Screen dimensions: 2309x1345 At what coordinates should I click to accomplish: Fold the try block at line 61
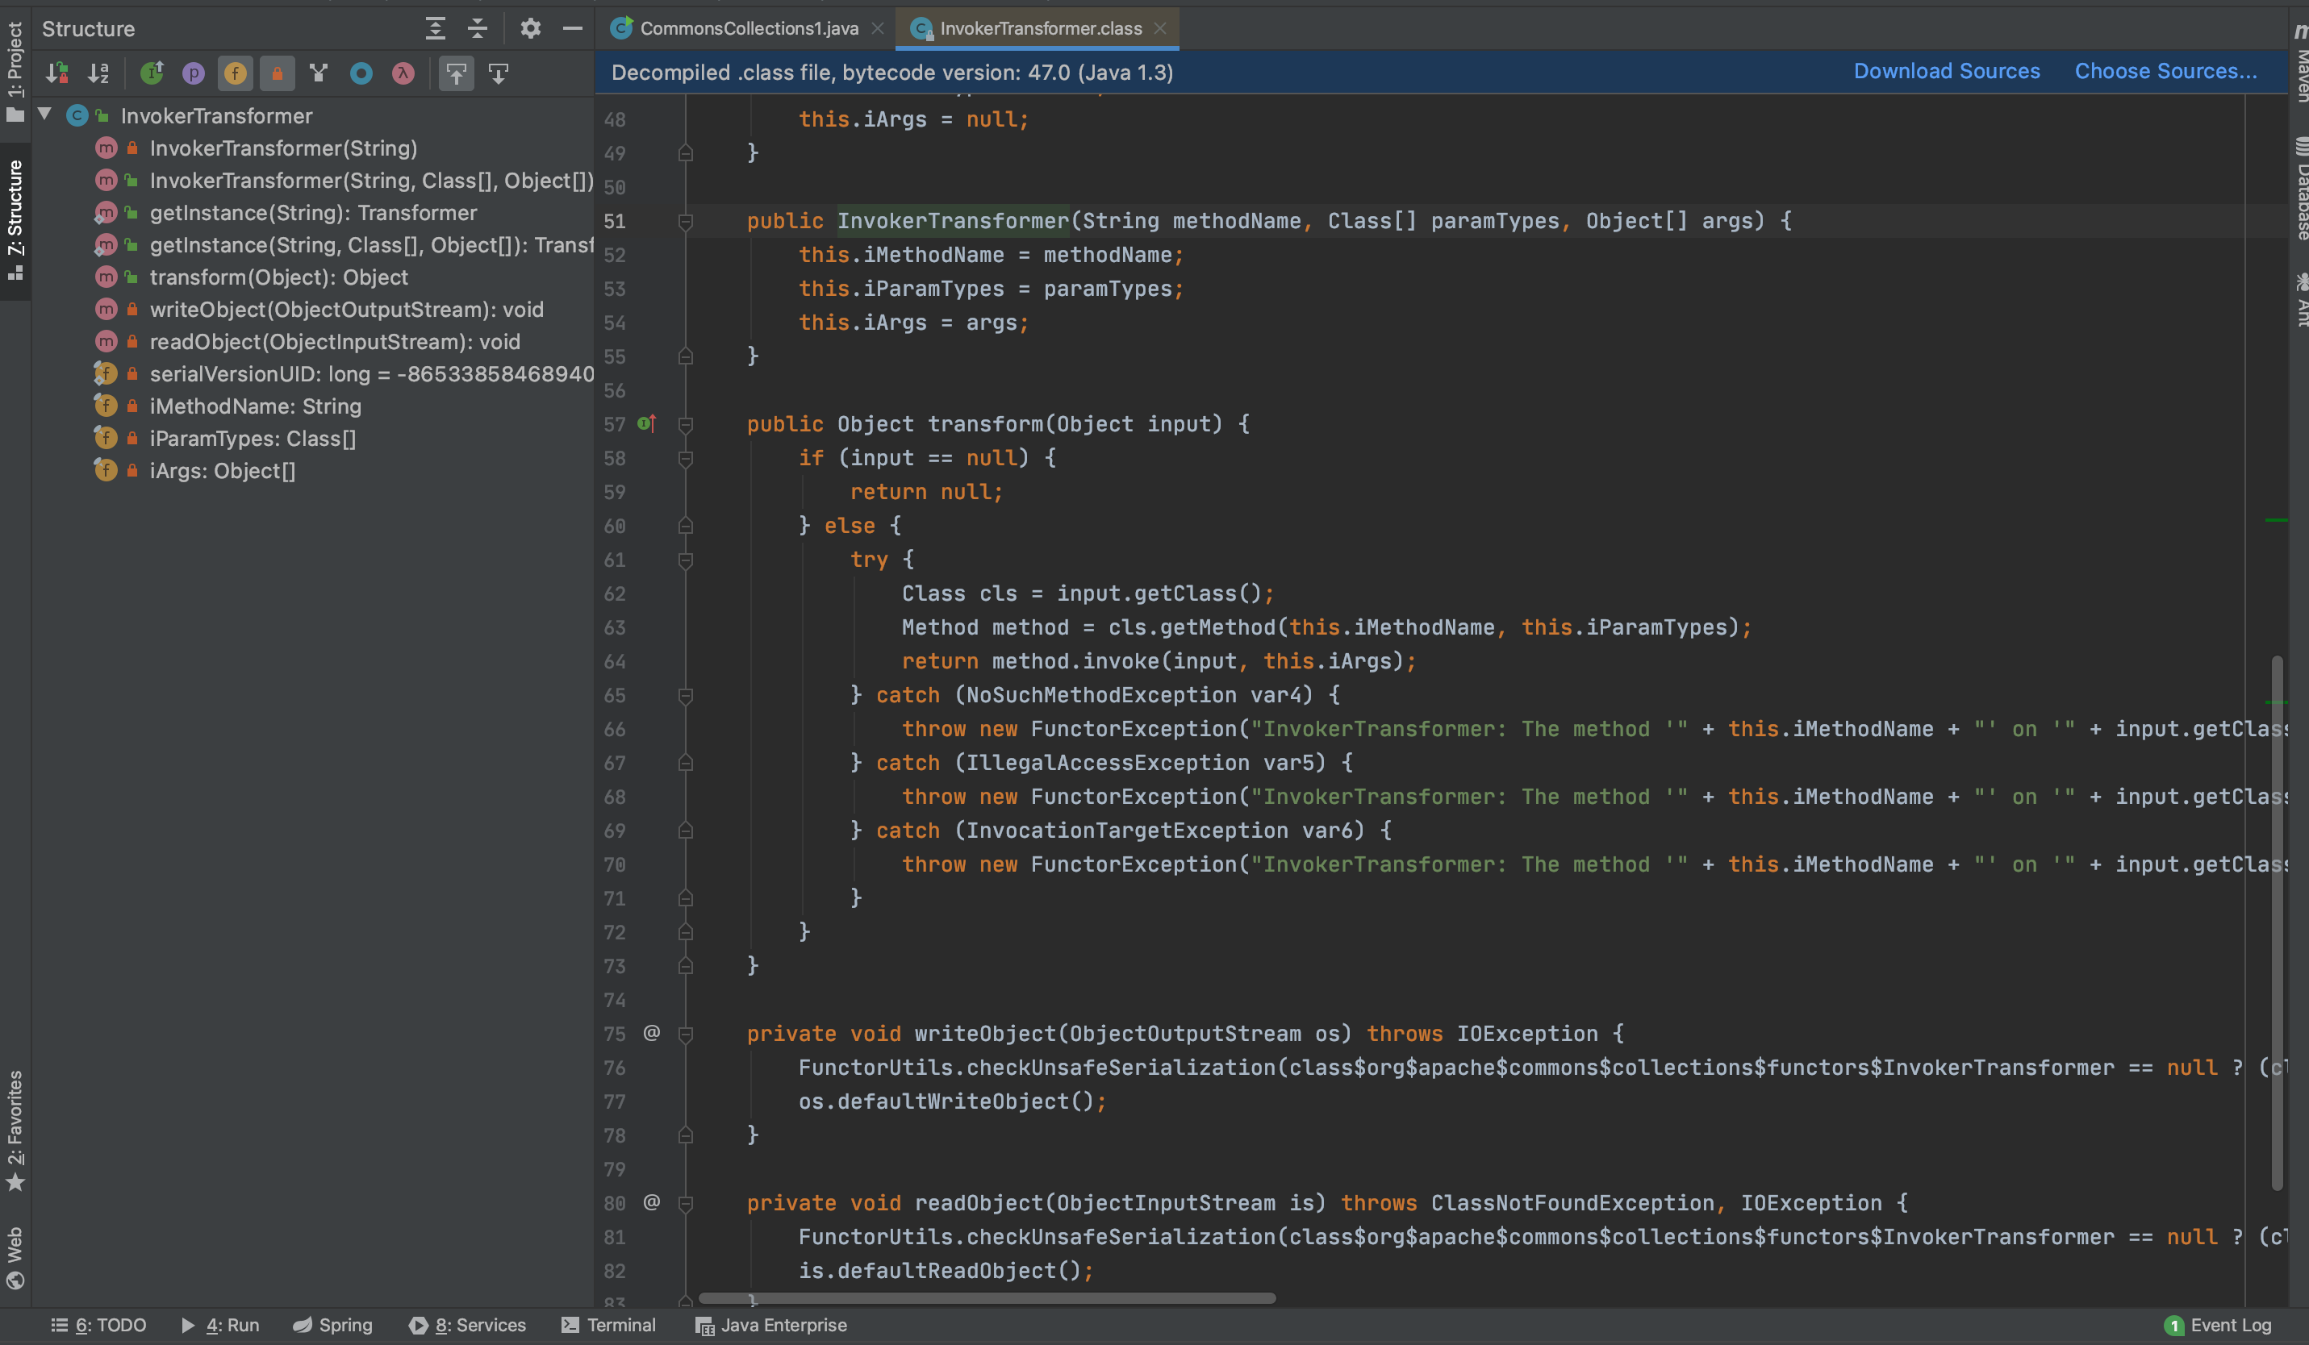(686, 560)
